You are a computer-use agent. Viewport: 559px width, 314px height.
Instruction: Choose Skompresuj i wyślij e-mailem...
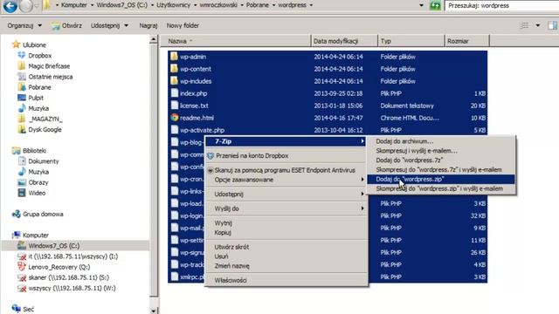(x=441, y=151)
